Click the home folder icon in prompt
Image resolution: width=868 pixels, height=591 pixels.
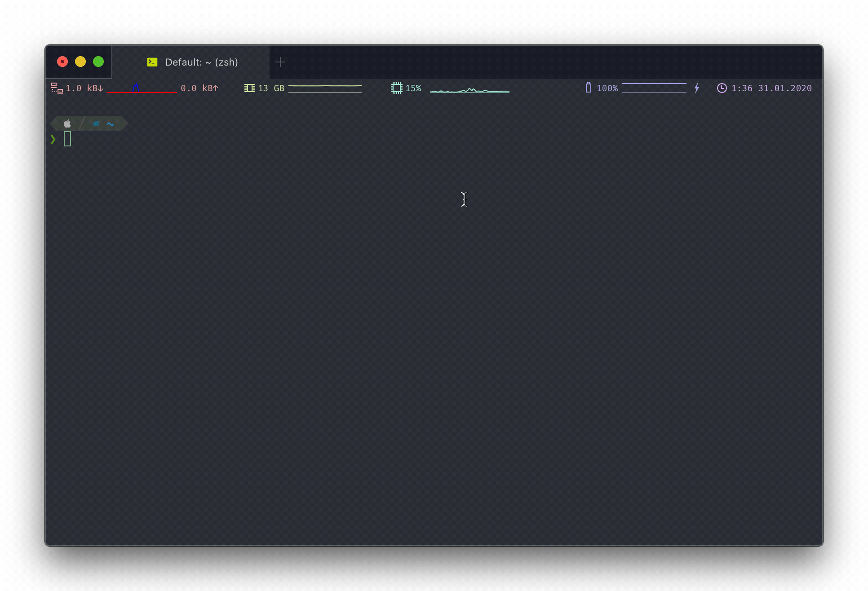click(96, 123)
